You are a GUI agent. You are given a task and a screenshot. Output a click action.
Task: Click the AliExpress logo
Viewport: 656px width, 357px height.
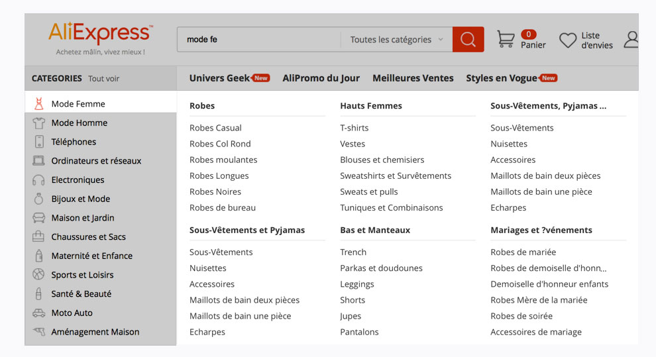tap(100, 33)
